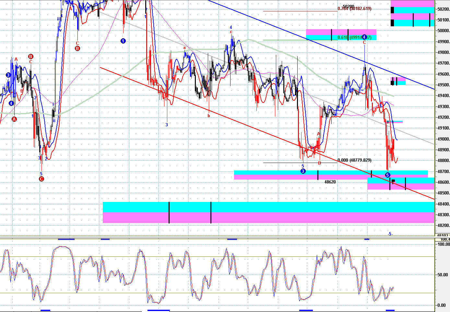This screenshot has width=450, height=312.
Task: Click the '0.000 (48779.829)' Fibonacci label
Action: pos(355,160)
